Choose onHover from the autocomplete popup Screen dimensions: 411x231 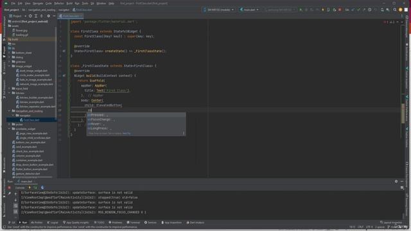point(136,124)
